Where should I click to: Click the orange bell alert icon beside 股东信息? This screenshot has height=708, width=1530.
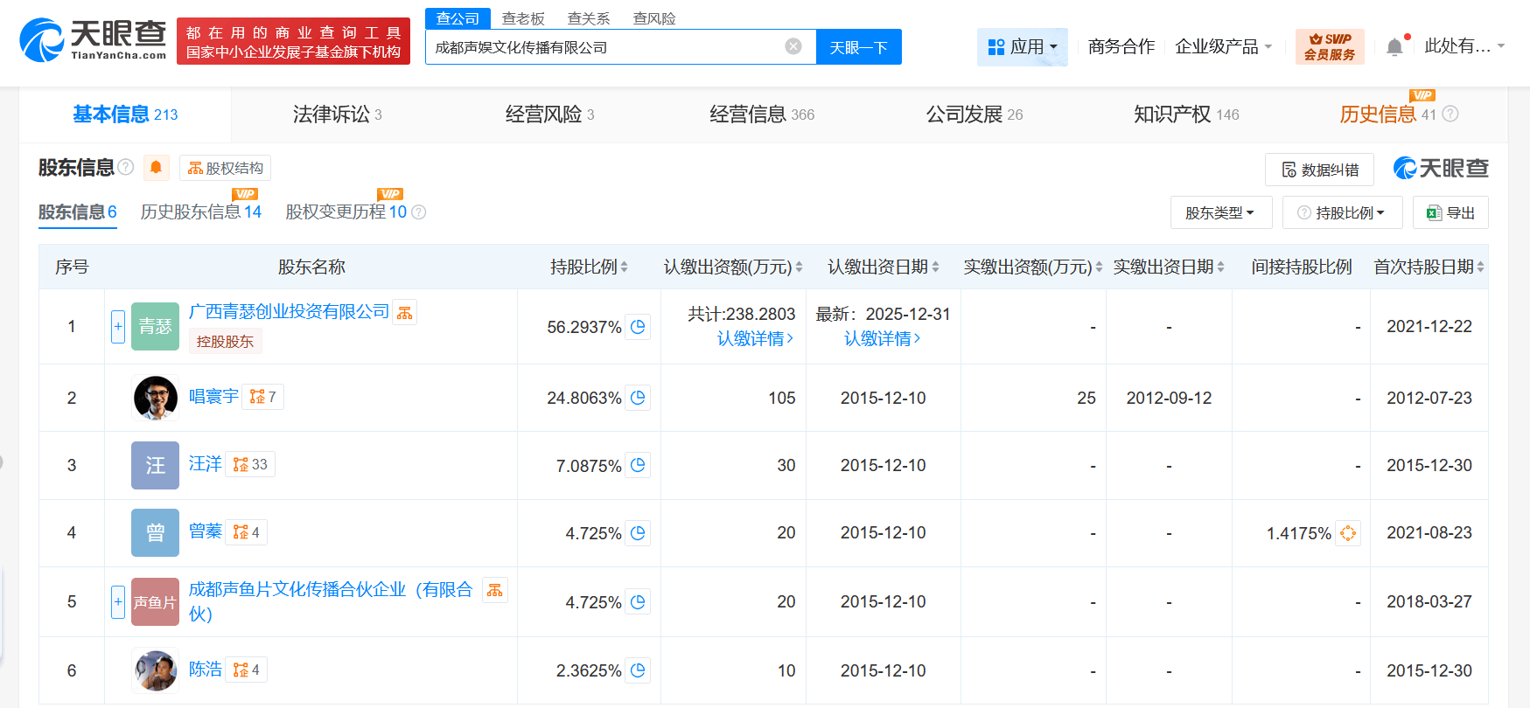pyautogui.click(x=156, y=167)
